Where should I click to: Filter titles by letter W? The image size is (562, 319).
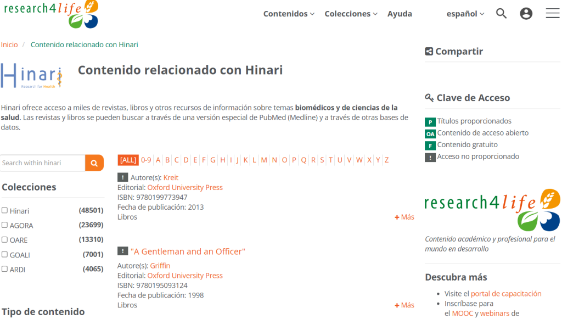point(359,160)
